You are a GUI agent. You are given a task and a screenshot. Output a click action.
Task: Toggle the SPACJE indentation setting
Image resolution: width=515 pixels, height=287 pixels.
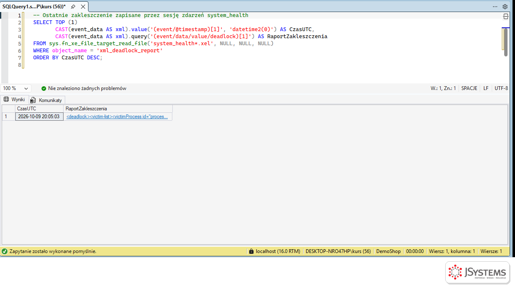tap(469, 88)
